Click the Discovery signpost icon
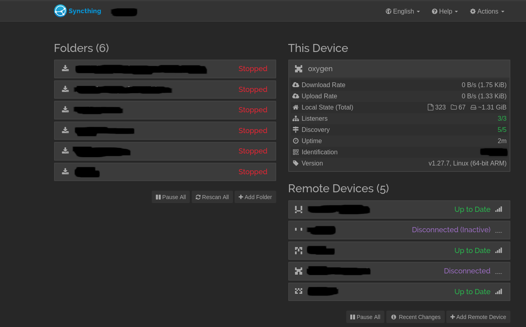 tap(296, 130)
